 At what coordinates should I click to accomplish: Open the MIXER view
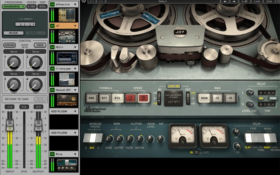(14, 33)
